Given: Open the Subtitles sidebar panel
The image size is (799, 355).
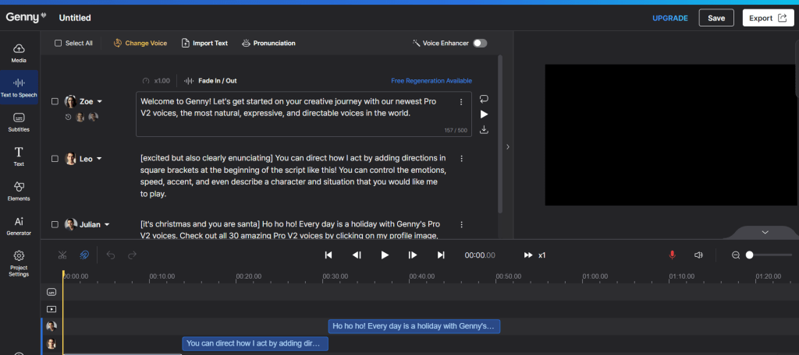Looking at the screenshot, I should click(x=19, y=122).
